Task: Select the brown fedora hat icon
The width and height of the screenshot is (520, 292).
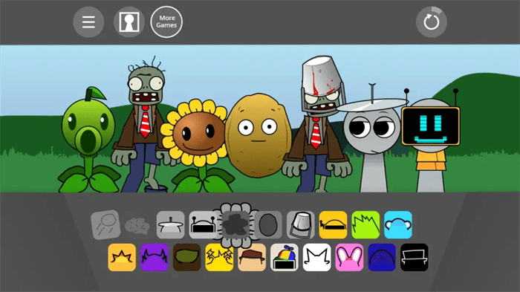Action: tap(252, 257)
